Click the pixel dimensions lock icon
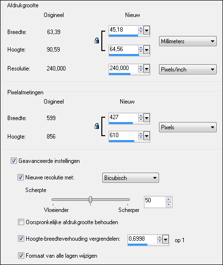The height and width of the screenshot is (265, 223). click(97, 126)
